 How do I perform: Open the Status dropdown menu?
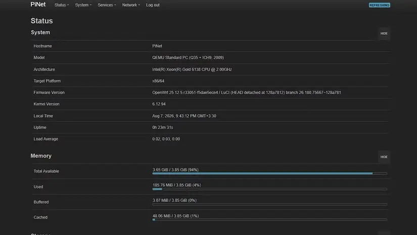click(62, 5)
